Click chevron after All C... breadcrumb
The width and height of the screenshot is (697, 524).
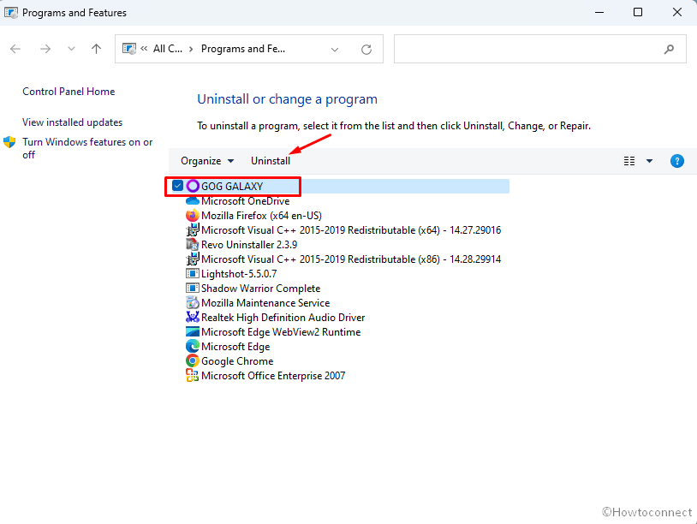pos(191,49)
